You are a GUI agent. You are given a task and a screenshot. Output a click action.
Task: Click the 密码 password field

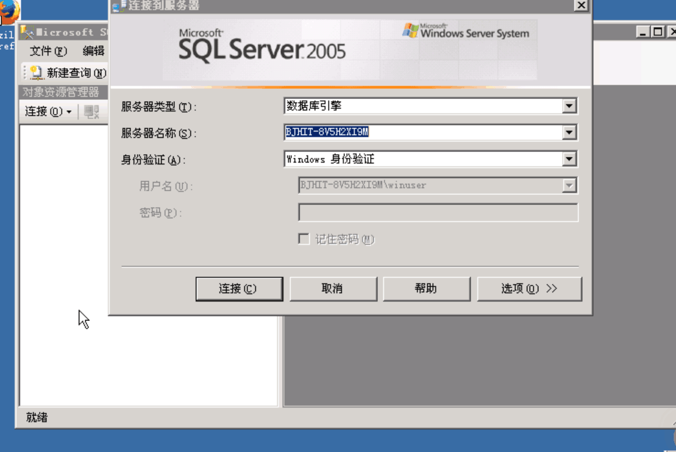pos(438,213)
